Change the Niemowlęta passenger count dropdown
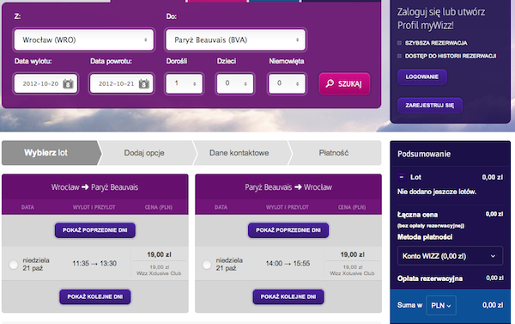Image resolution: width=515 pixels, height=324 pixels. (x=287, y=83)
